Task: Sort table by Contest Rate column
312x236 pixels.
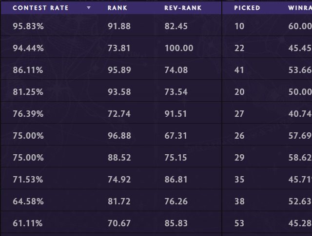Action: pyautogui.click(x=40, y=8)
